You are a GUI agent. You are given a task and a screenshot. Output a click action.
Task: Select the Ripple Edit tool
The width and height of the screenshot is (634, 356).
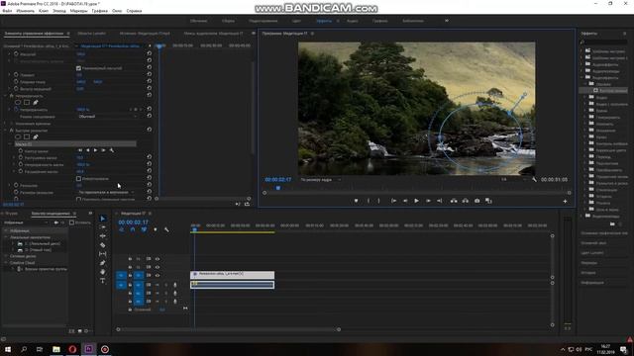[103, 236]
